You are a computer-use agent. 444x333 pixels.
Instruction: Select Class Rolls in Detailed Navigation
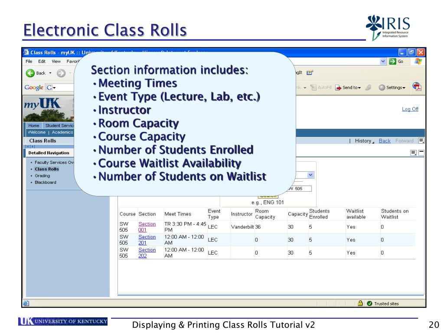47,169
